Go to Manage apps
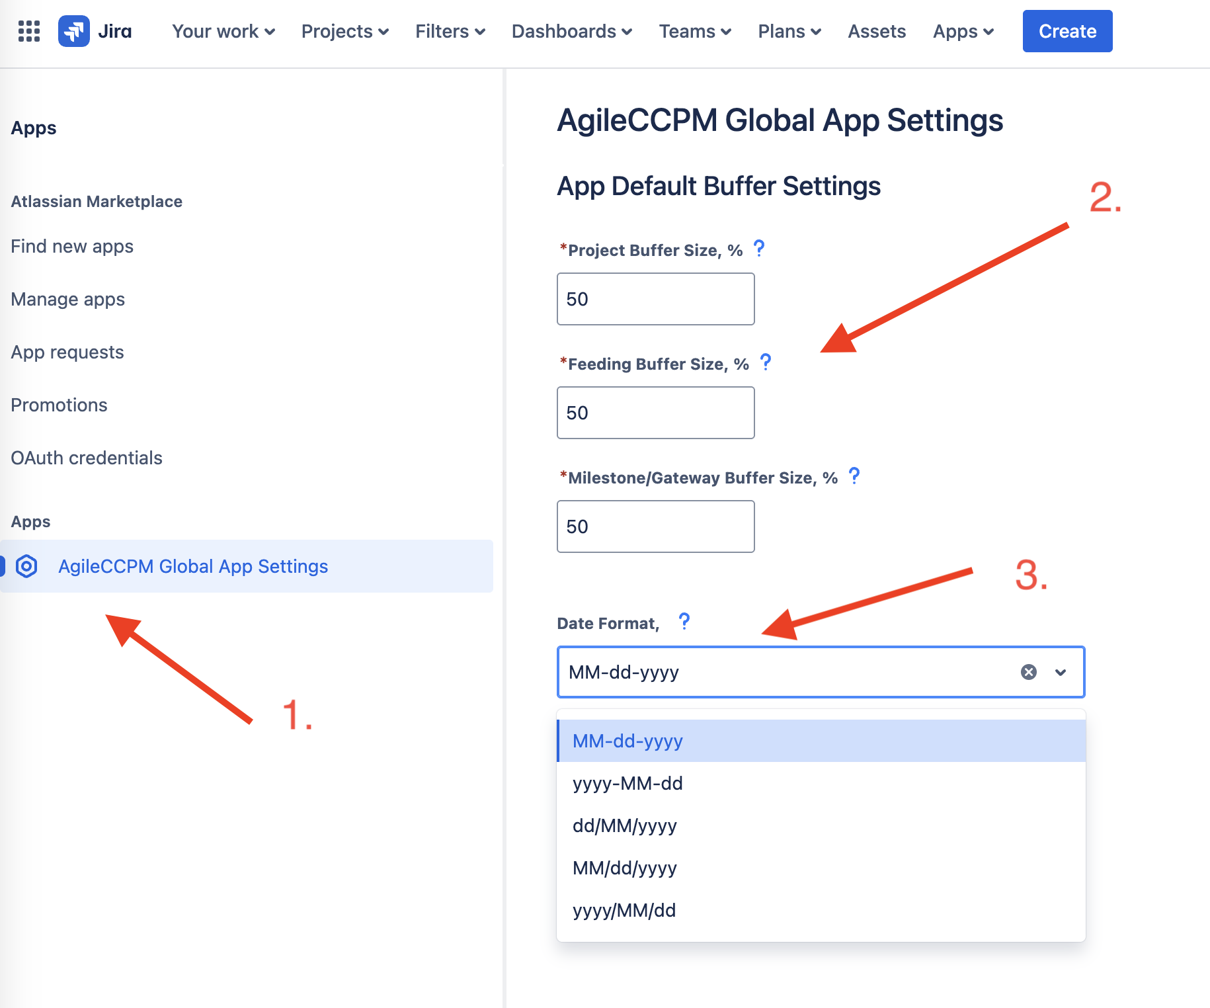Viewport: 1210px width, 1008px height. 67,299
